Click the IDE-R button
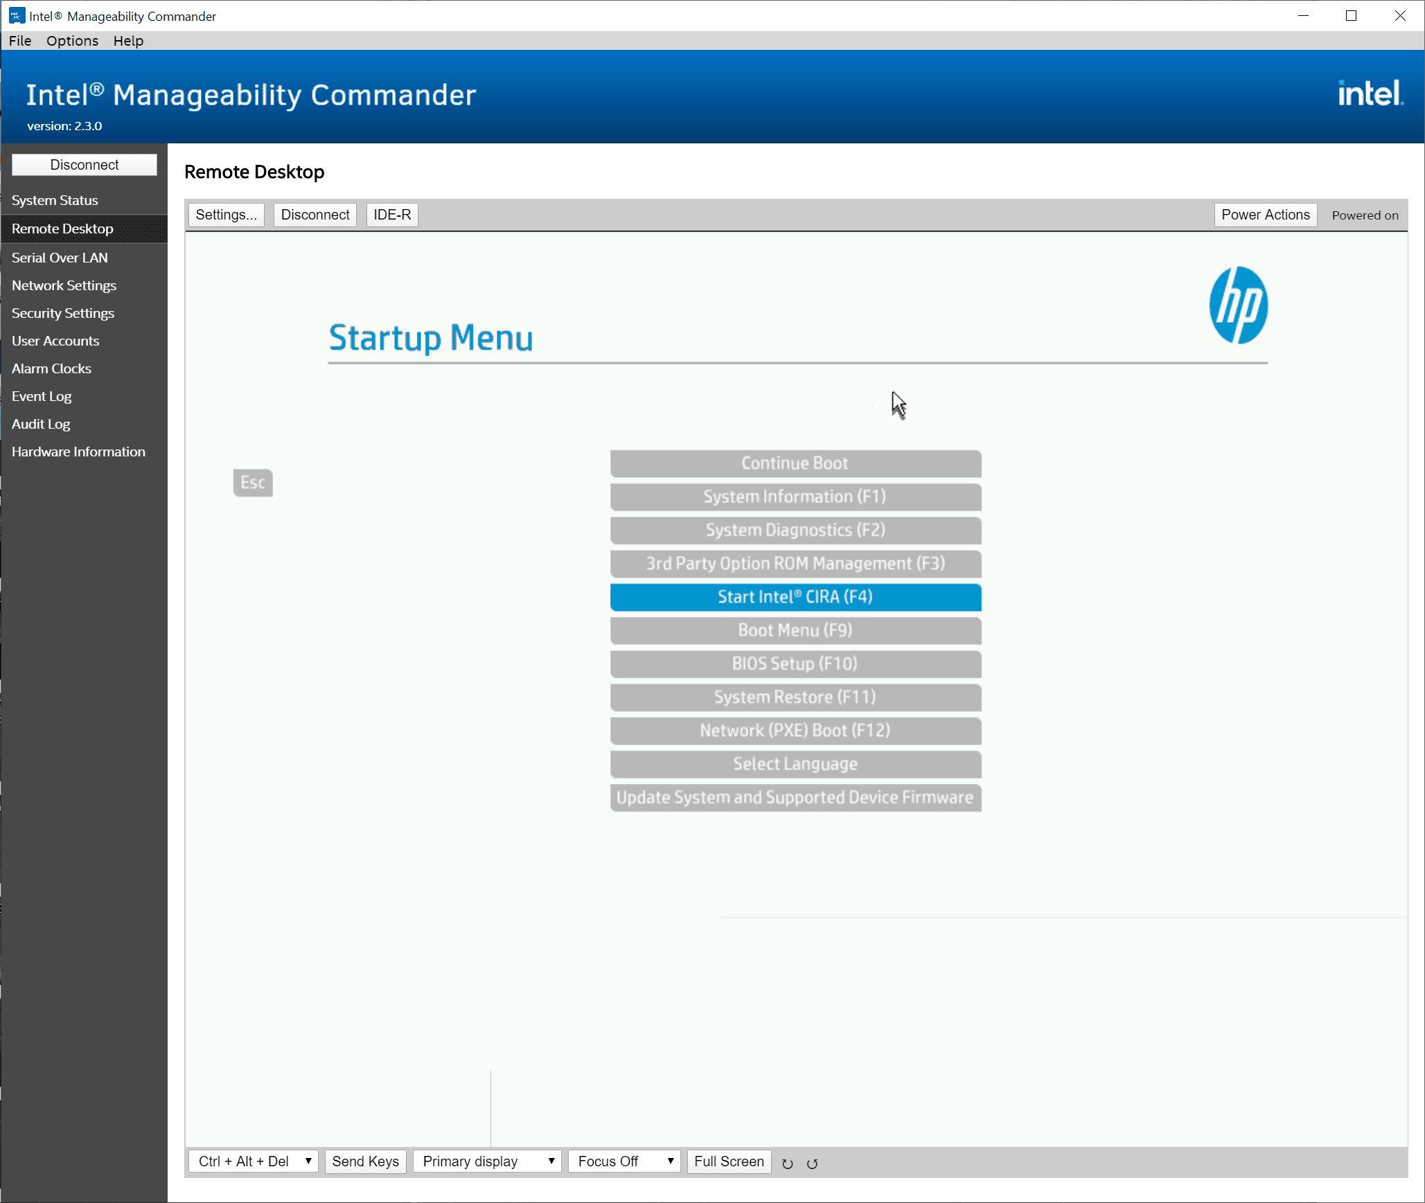The height and width of the screenshot is (1203, 1425). click(392, 215)
